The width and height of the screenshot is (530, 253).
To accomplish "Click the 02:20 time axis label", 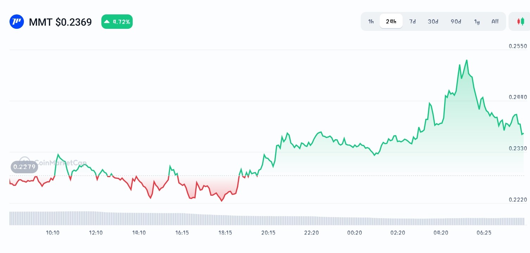I will [398, 233].
